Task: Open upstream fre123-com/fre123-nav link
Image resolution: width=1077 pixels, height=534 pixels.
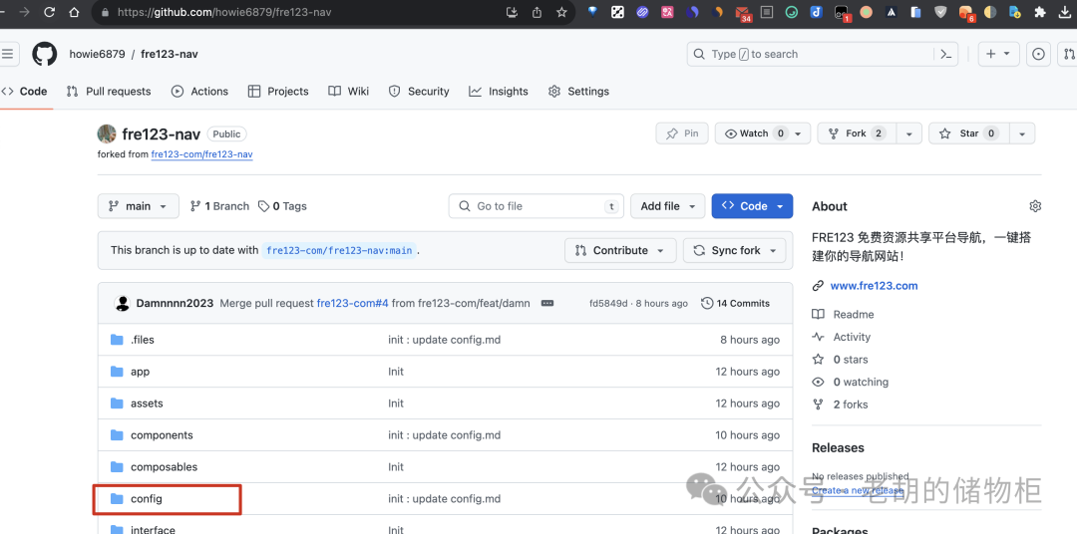Action: pyautogui.click(x=201, y=154)
